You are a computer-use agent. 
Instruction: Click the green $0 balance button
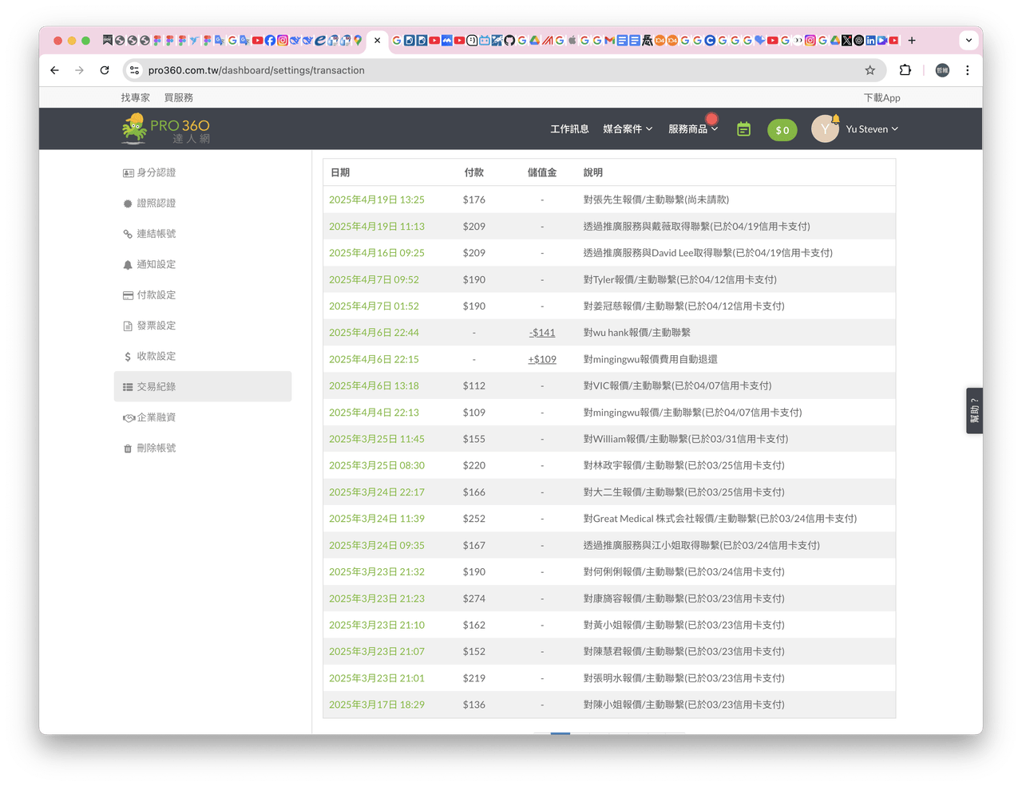(782, 130)
